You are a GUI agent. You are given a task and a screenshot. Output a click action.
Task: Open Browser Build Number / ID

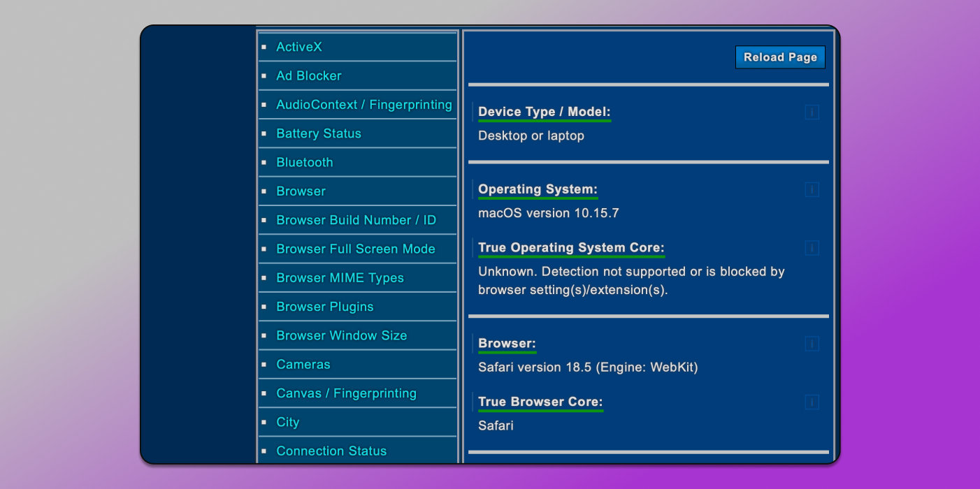(x=356, y=220)
